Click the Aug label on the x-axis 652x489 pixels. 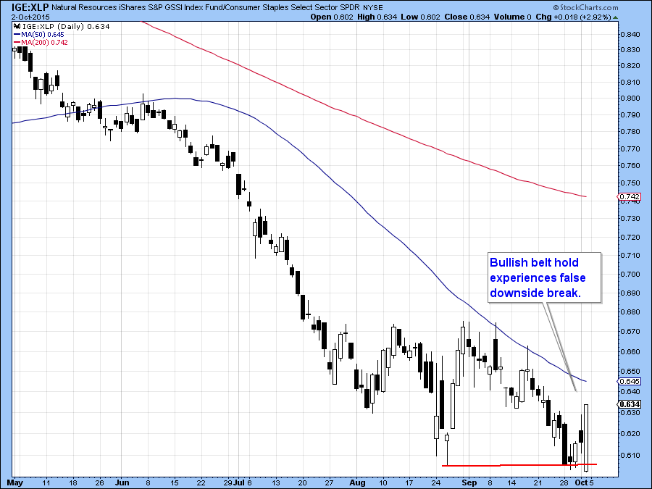click(x=357, y=482)
